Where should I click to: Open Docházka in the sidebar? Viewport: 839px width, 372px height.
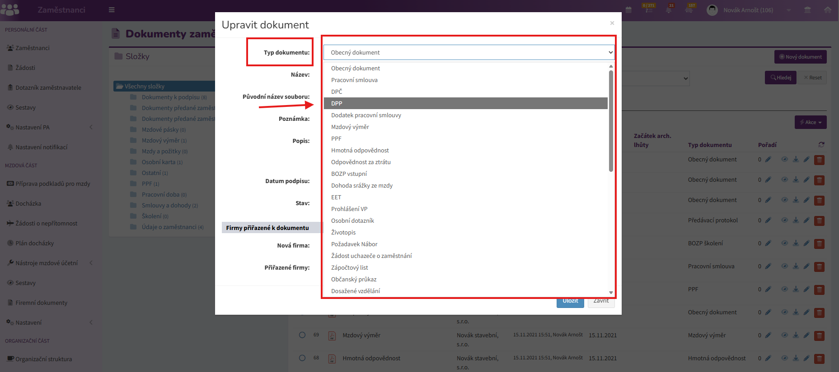coord(28,203)
